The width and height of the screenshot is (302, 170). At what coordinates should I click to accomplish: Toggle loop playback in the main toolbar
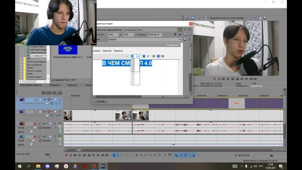[71, 155]
